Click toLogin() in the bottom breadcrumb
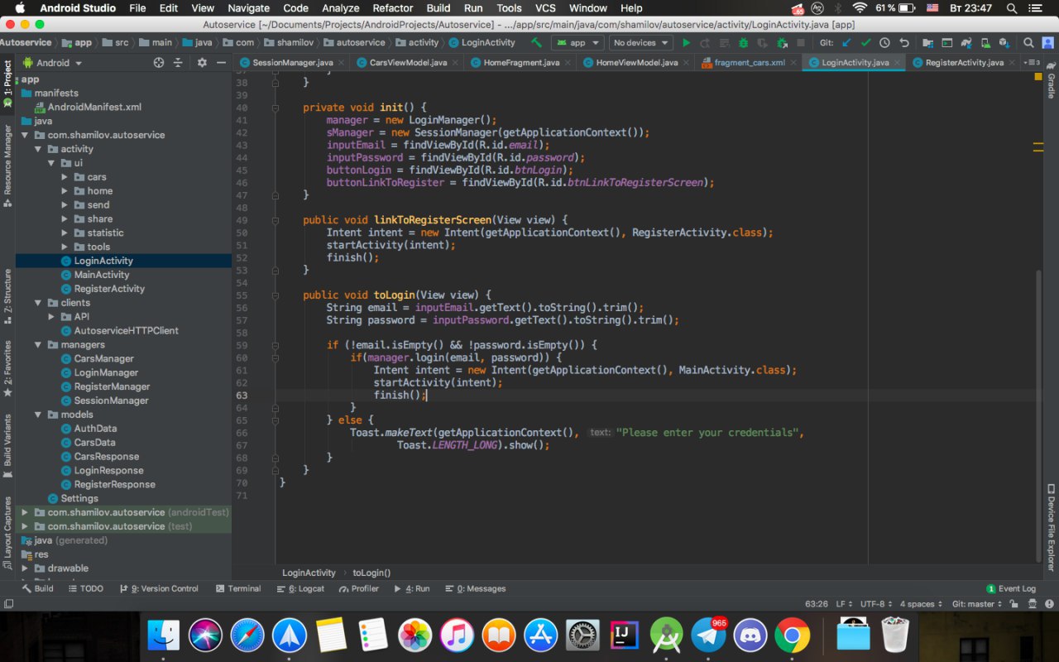This screenshot has width=1059, height=662. (x=371, y=573)
